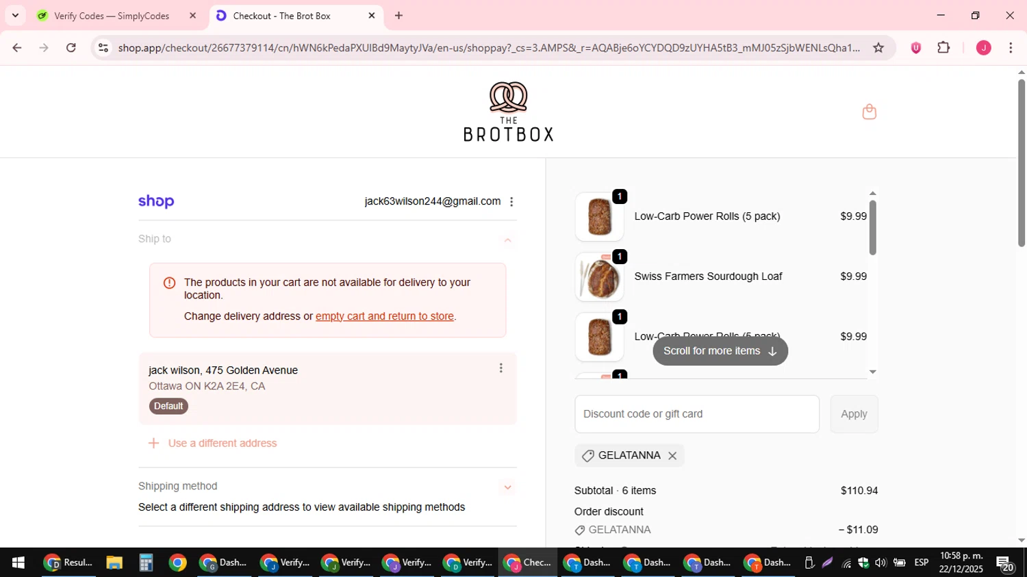This screenshot has width=1027, height=577.
Task: Open the notification center icon
Action: tap(1005, 563)
